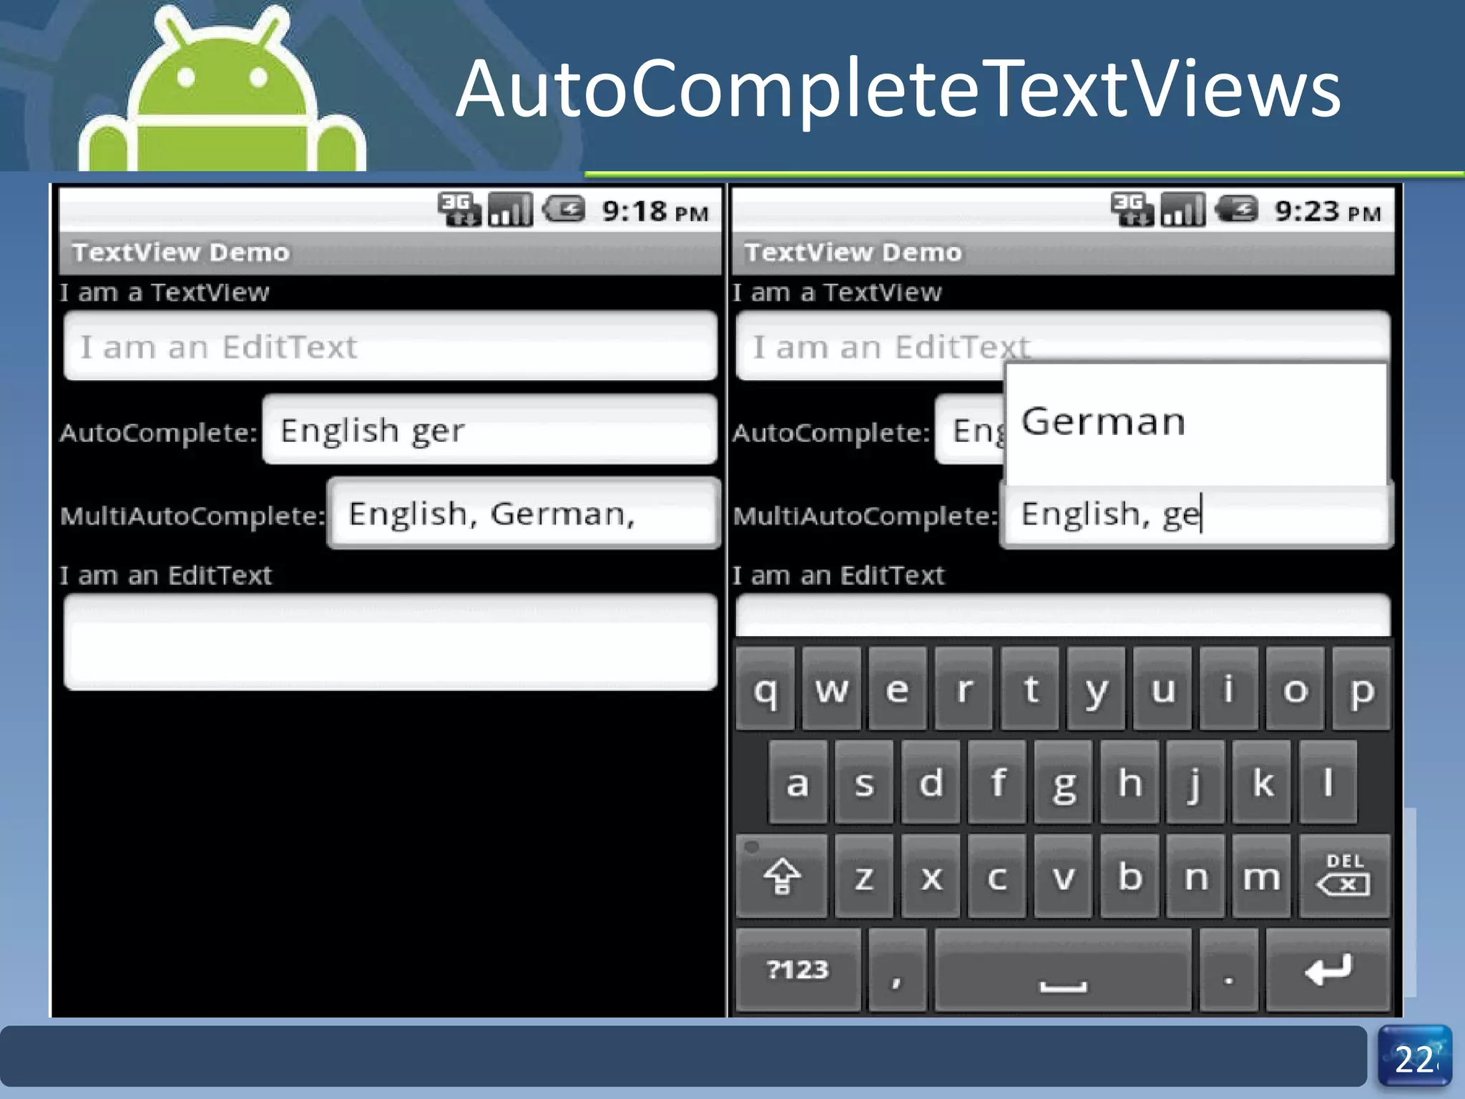Focus the 'English, German,' MultiAutoComplete field
Viewport: 1465px width, 1099px height.
click(524, 514)
